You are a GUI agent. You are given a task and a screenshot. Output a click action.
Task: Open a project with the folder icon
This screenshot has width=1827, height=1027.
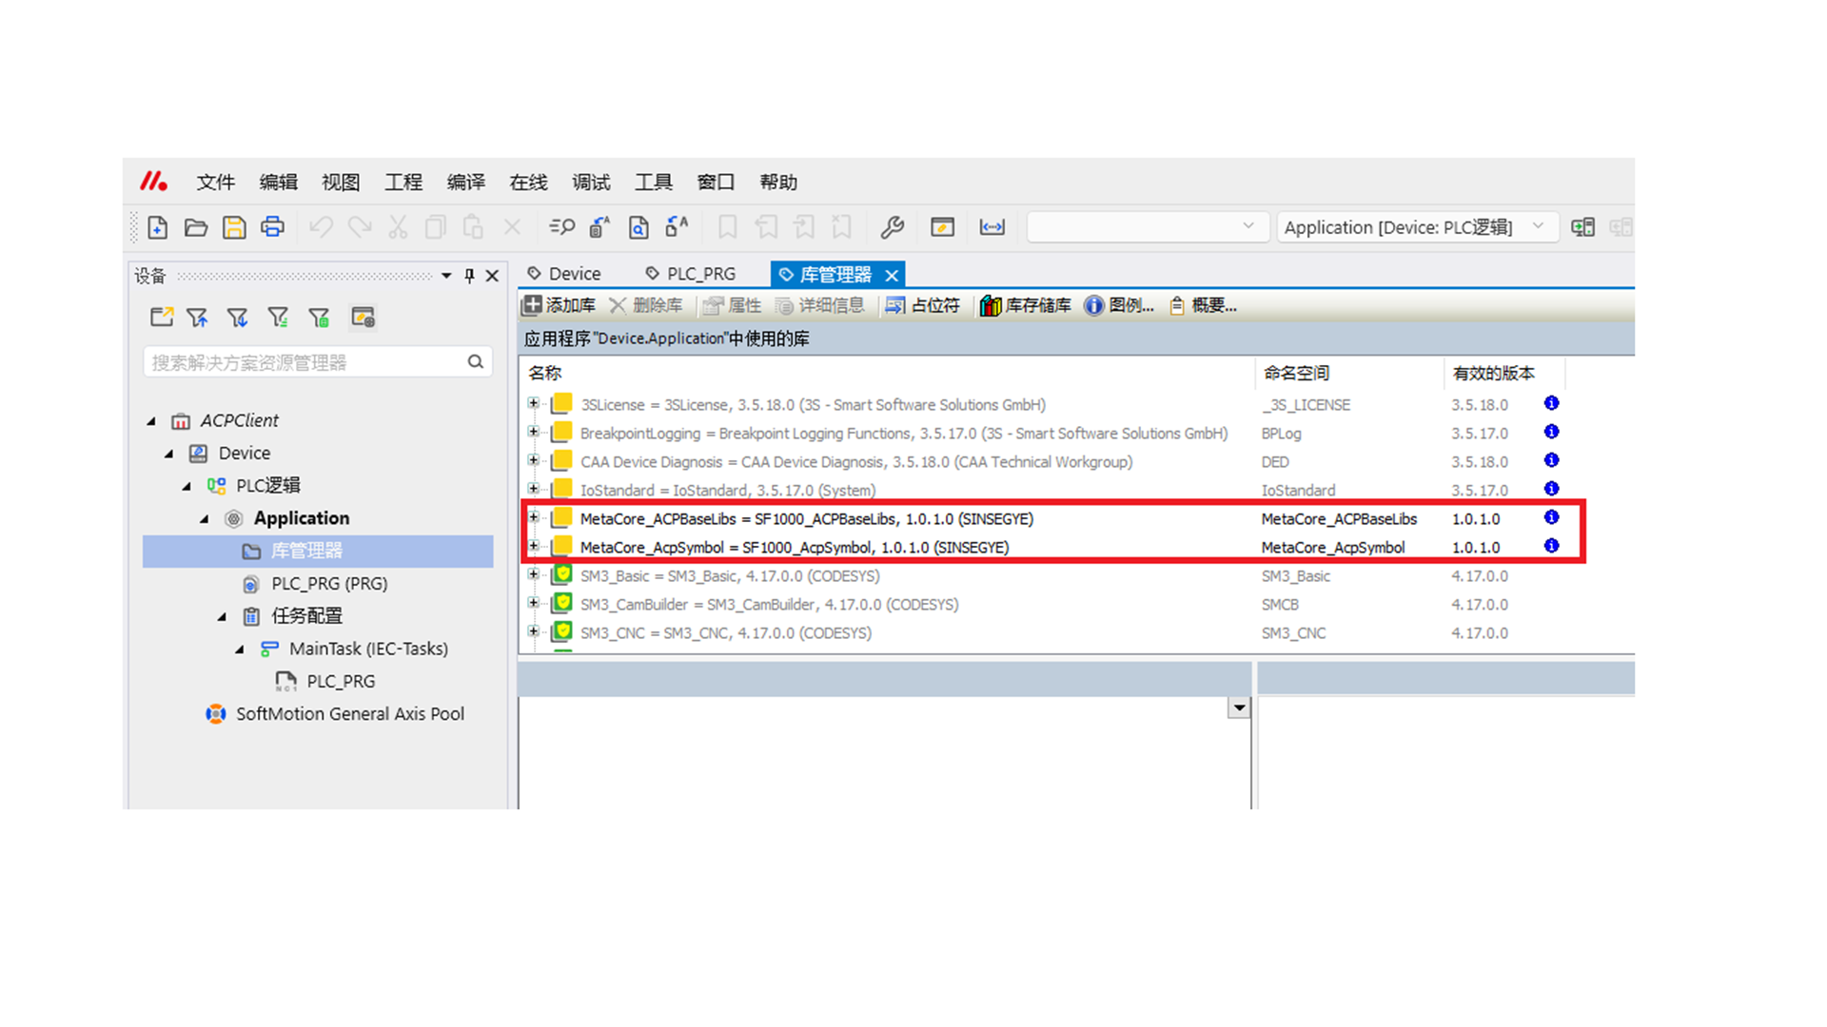coord(196,227)
